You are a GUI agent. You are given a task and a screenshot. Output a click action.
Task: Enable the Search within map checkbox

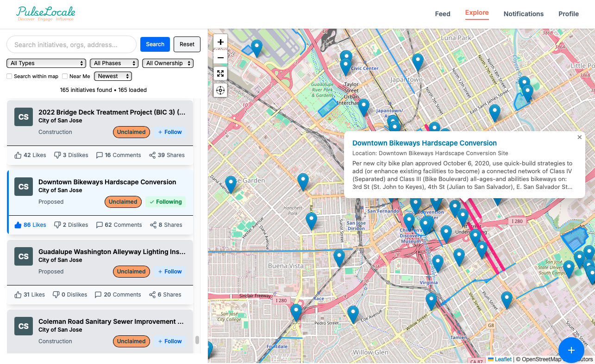pos(9,76)
